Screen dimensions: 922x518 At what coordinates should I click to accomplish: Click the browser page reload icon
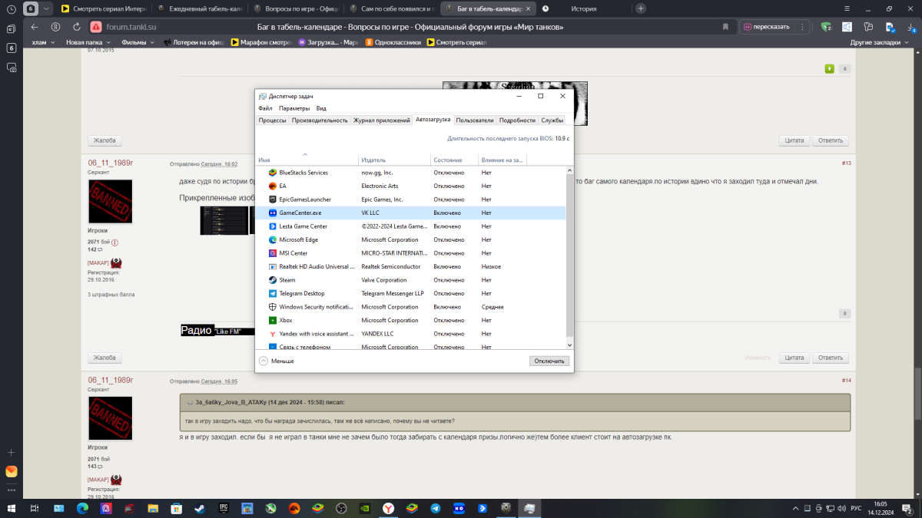76,27
